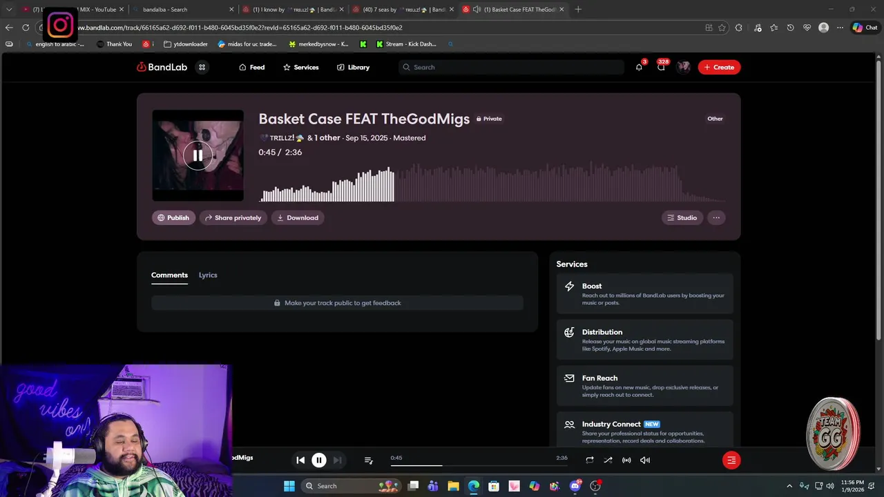Select the Comments tab
Screen dimensions: 884x497
click(x=169, y=275)
